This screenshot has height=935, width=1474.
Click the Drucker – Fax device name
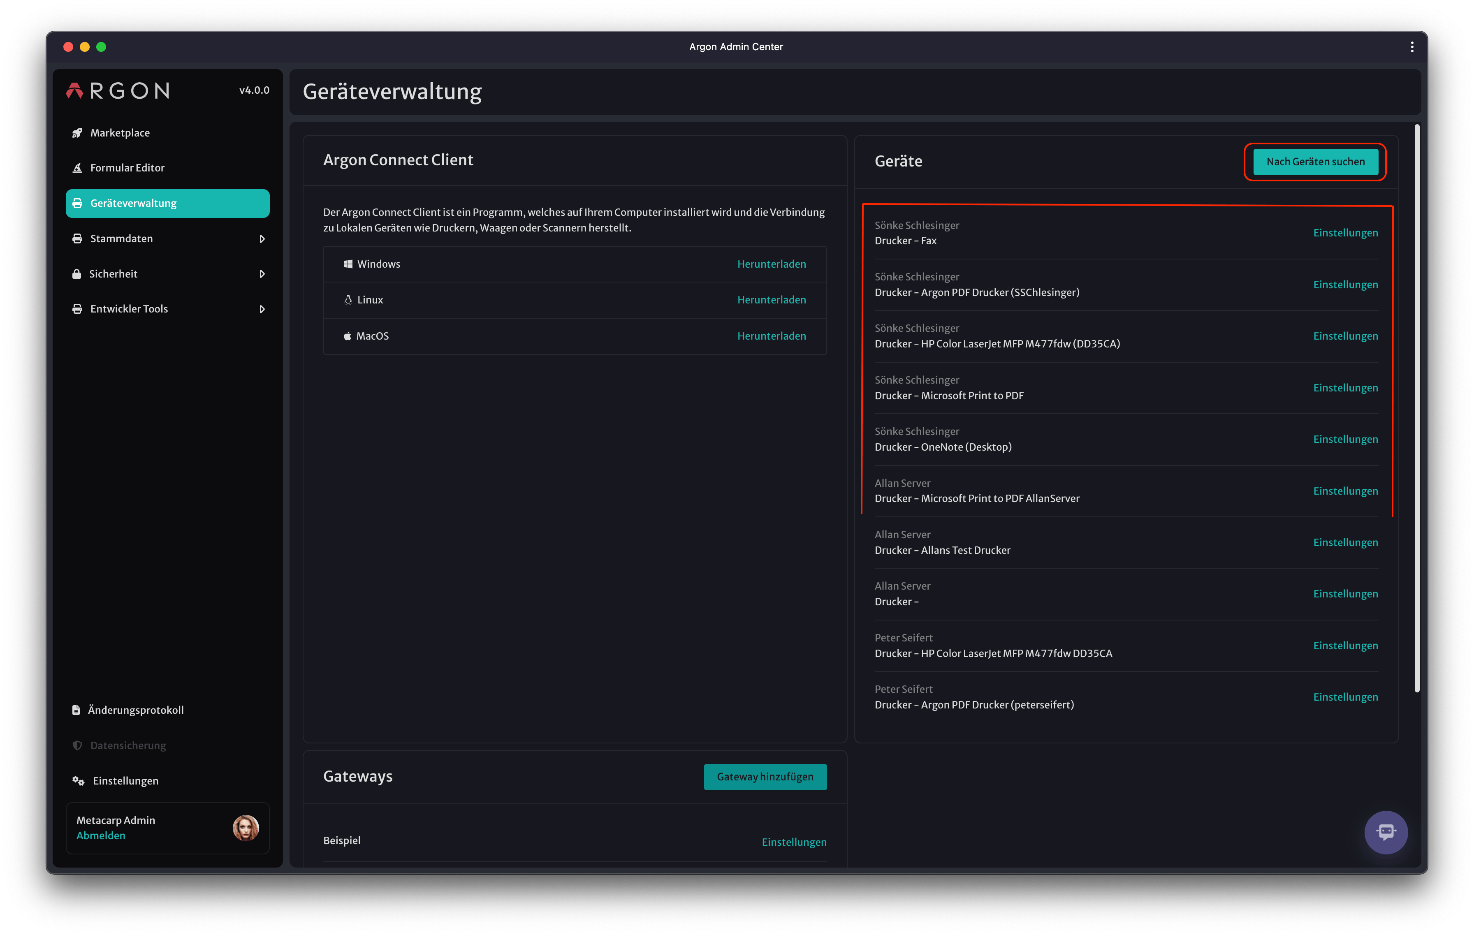coord(905,241)
